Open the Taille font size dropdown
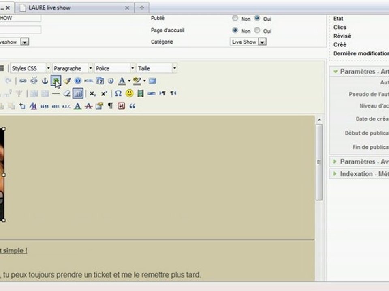Screen dimensions: 389x291 click(x=157, y=68)
